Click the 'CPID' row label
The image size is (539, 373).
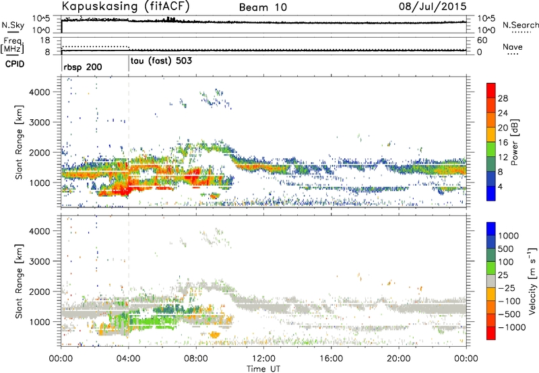[15, 64]
